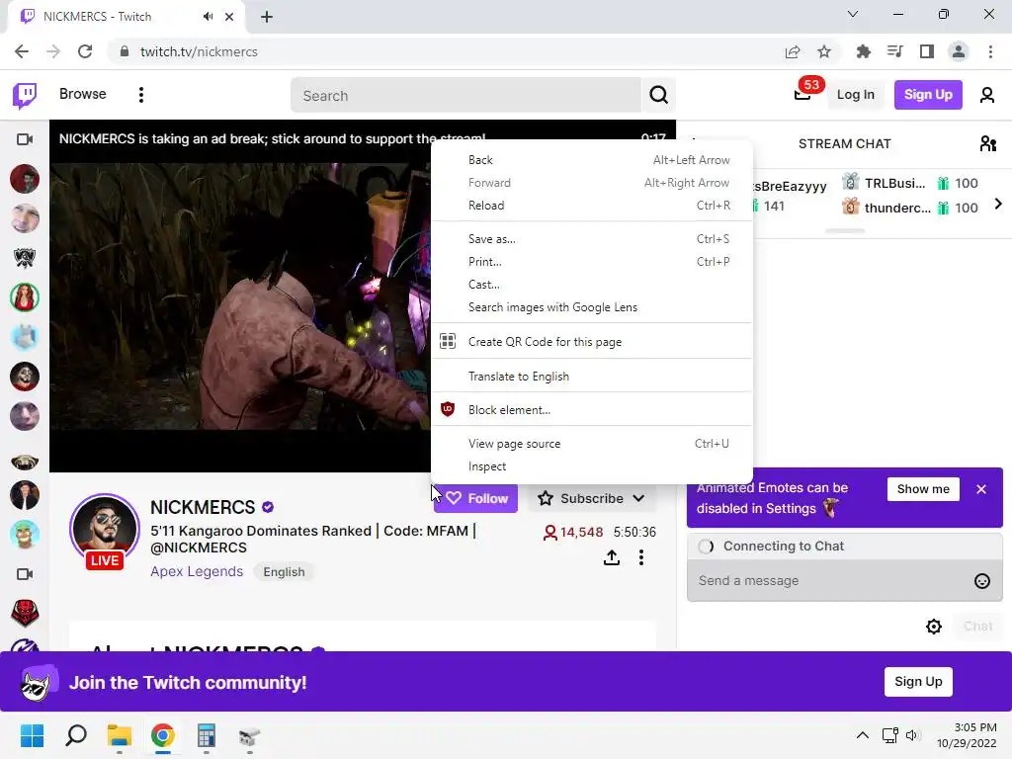Open Chrome side panel icon
Image resolution: width=1012 pixels, height=759 pixels.
[x=927, y=51]
